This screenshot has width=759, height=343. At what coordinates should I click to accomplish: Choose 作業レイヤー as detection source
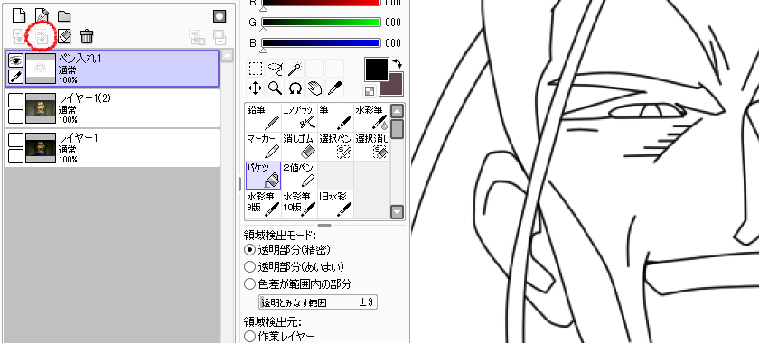(249, 336)
